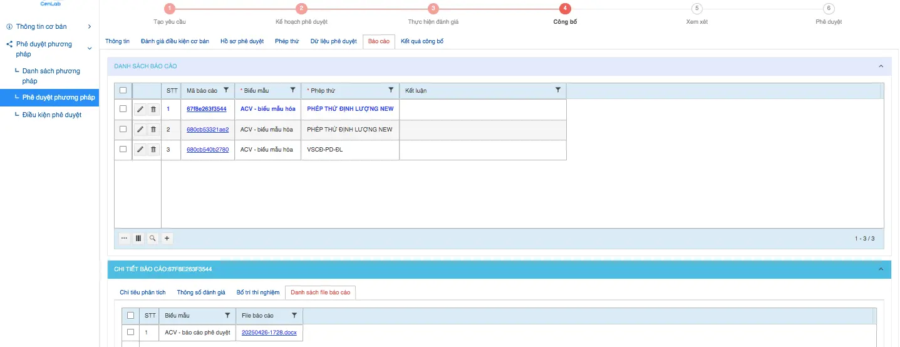
Task: Click ACV - báo cáo phê duyệt cell
Action: 198,333
